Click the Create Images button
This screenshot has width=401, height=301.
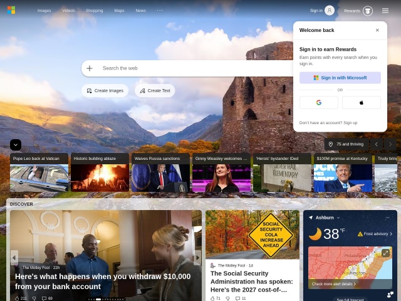tap(105, 90)
